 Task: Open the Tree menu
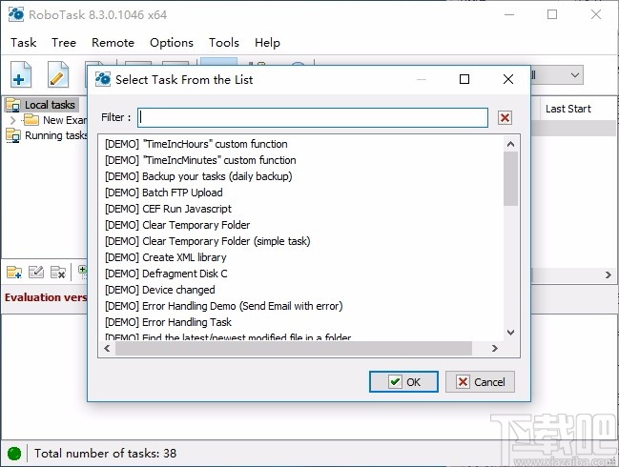click(64, 42)
